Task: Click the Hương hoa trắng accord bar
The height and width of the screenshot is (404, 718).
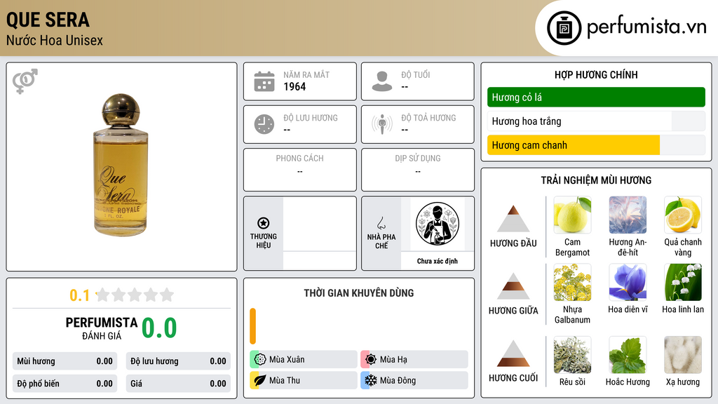Action: [596, 121]
